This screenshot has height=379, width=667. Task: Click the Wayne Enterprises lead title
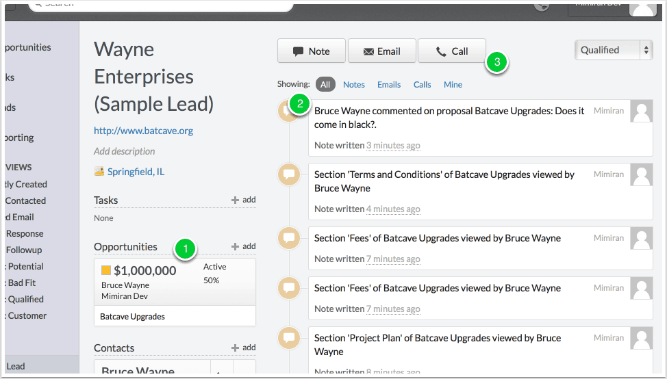click(x=153, y=77)
